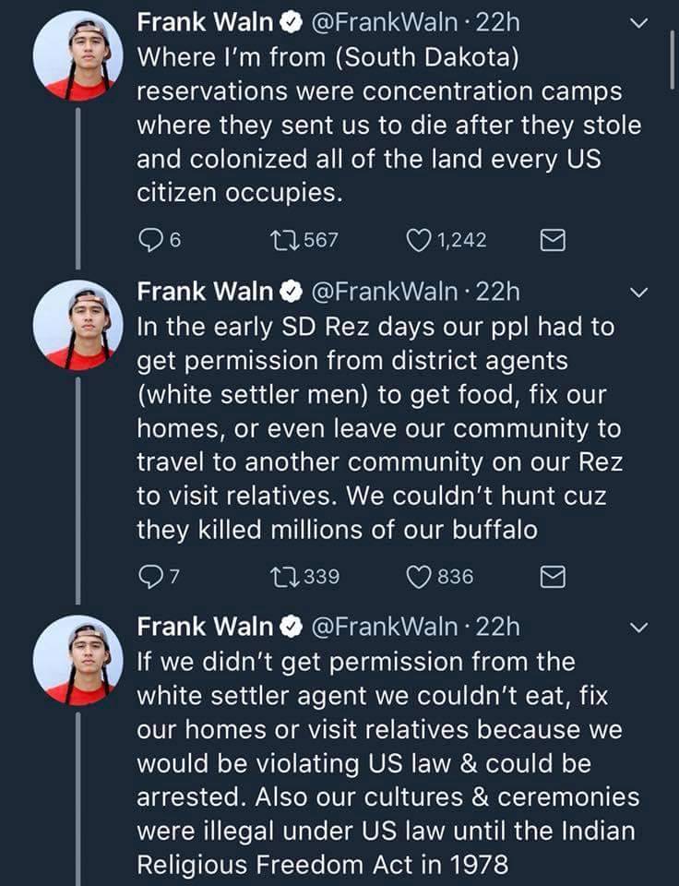
Task: Click the scrollbar at the right edge
Action: point(673,57)
